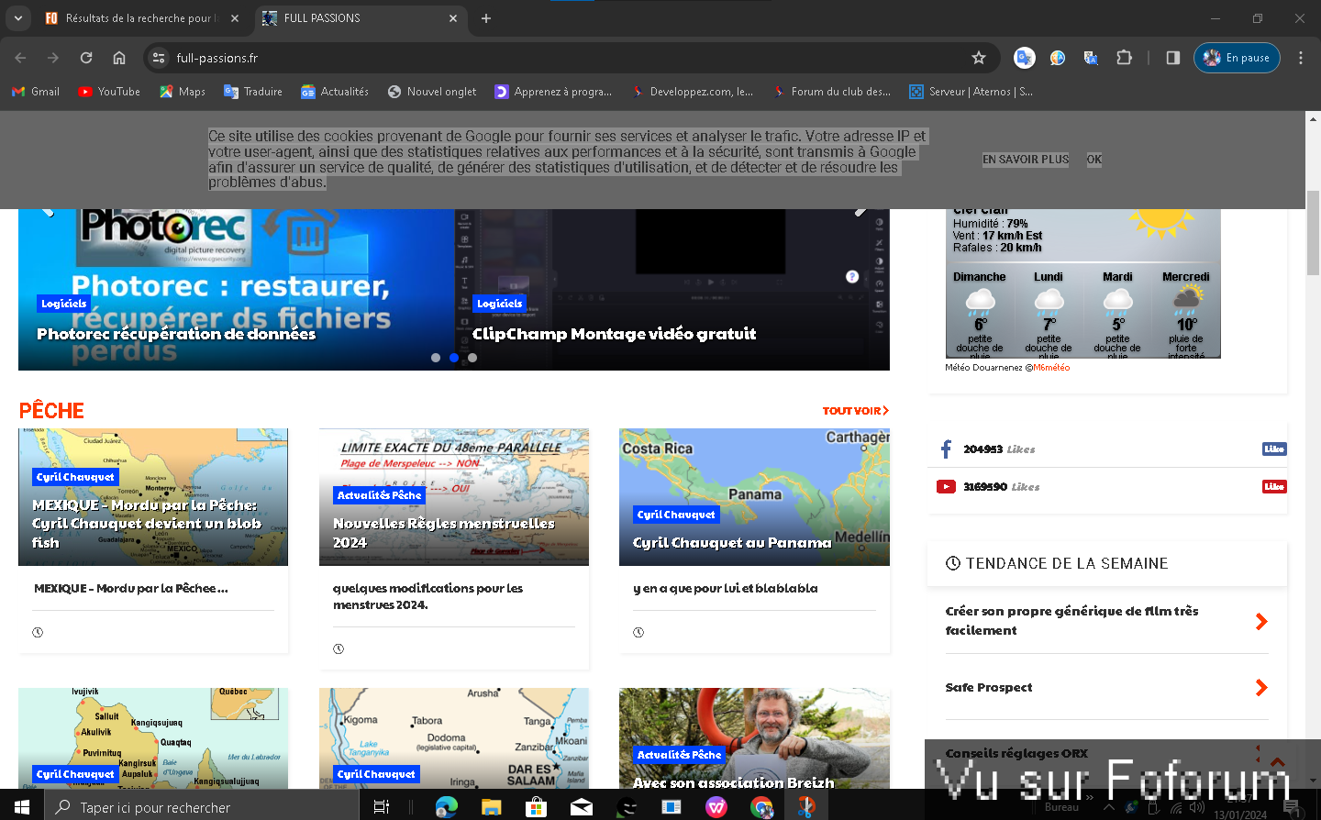
Task: Click EN SAVOIR PLUS in the cookie banner
Action: (1026, 160)
